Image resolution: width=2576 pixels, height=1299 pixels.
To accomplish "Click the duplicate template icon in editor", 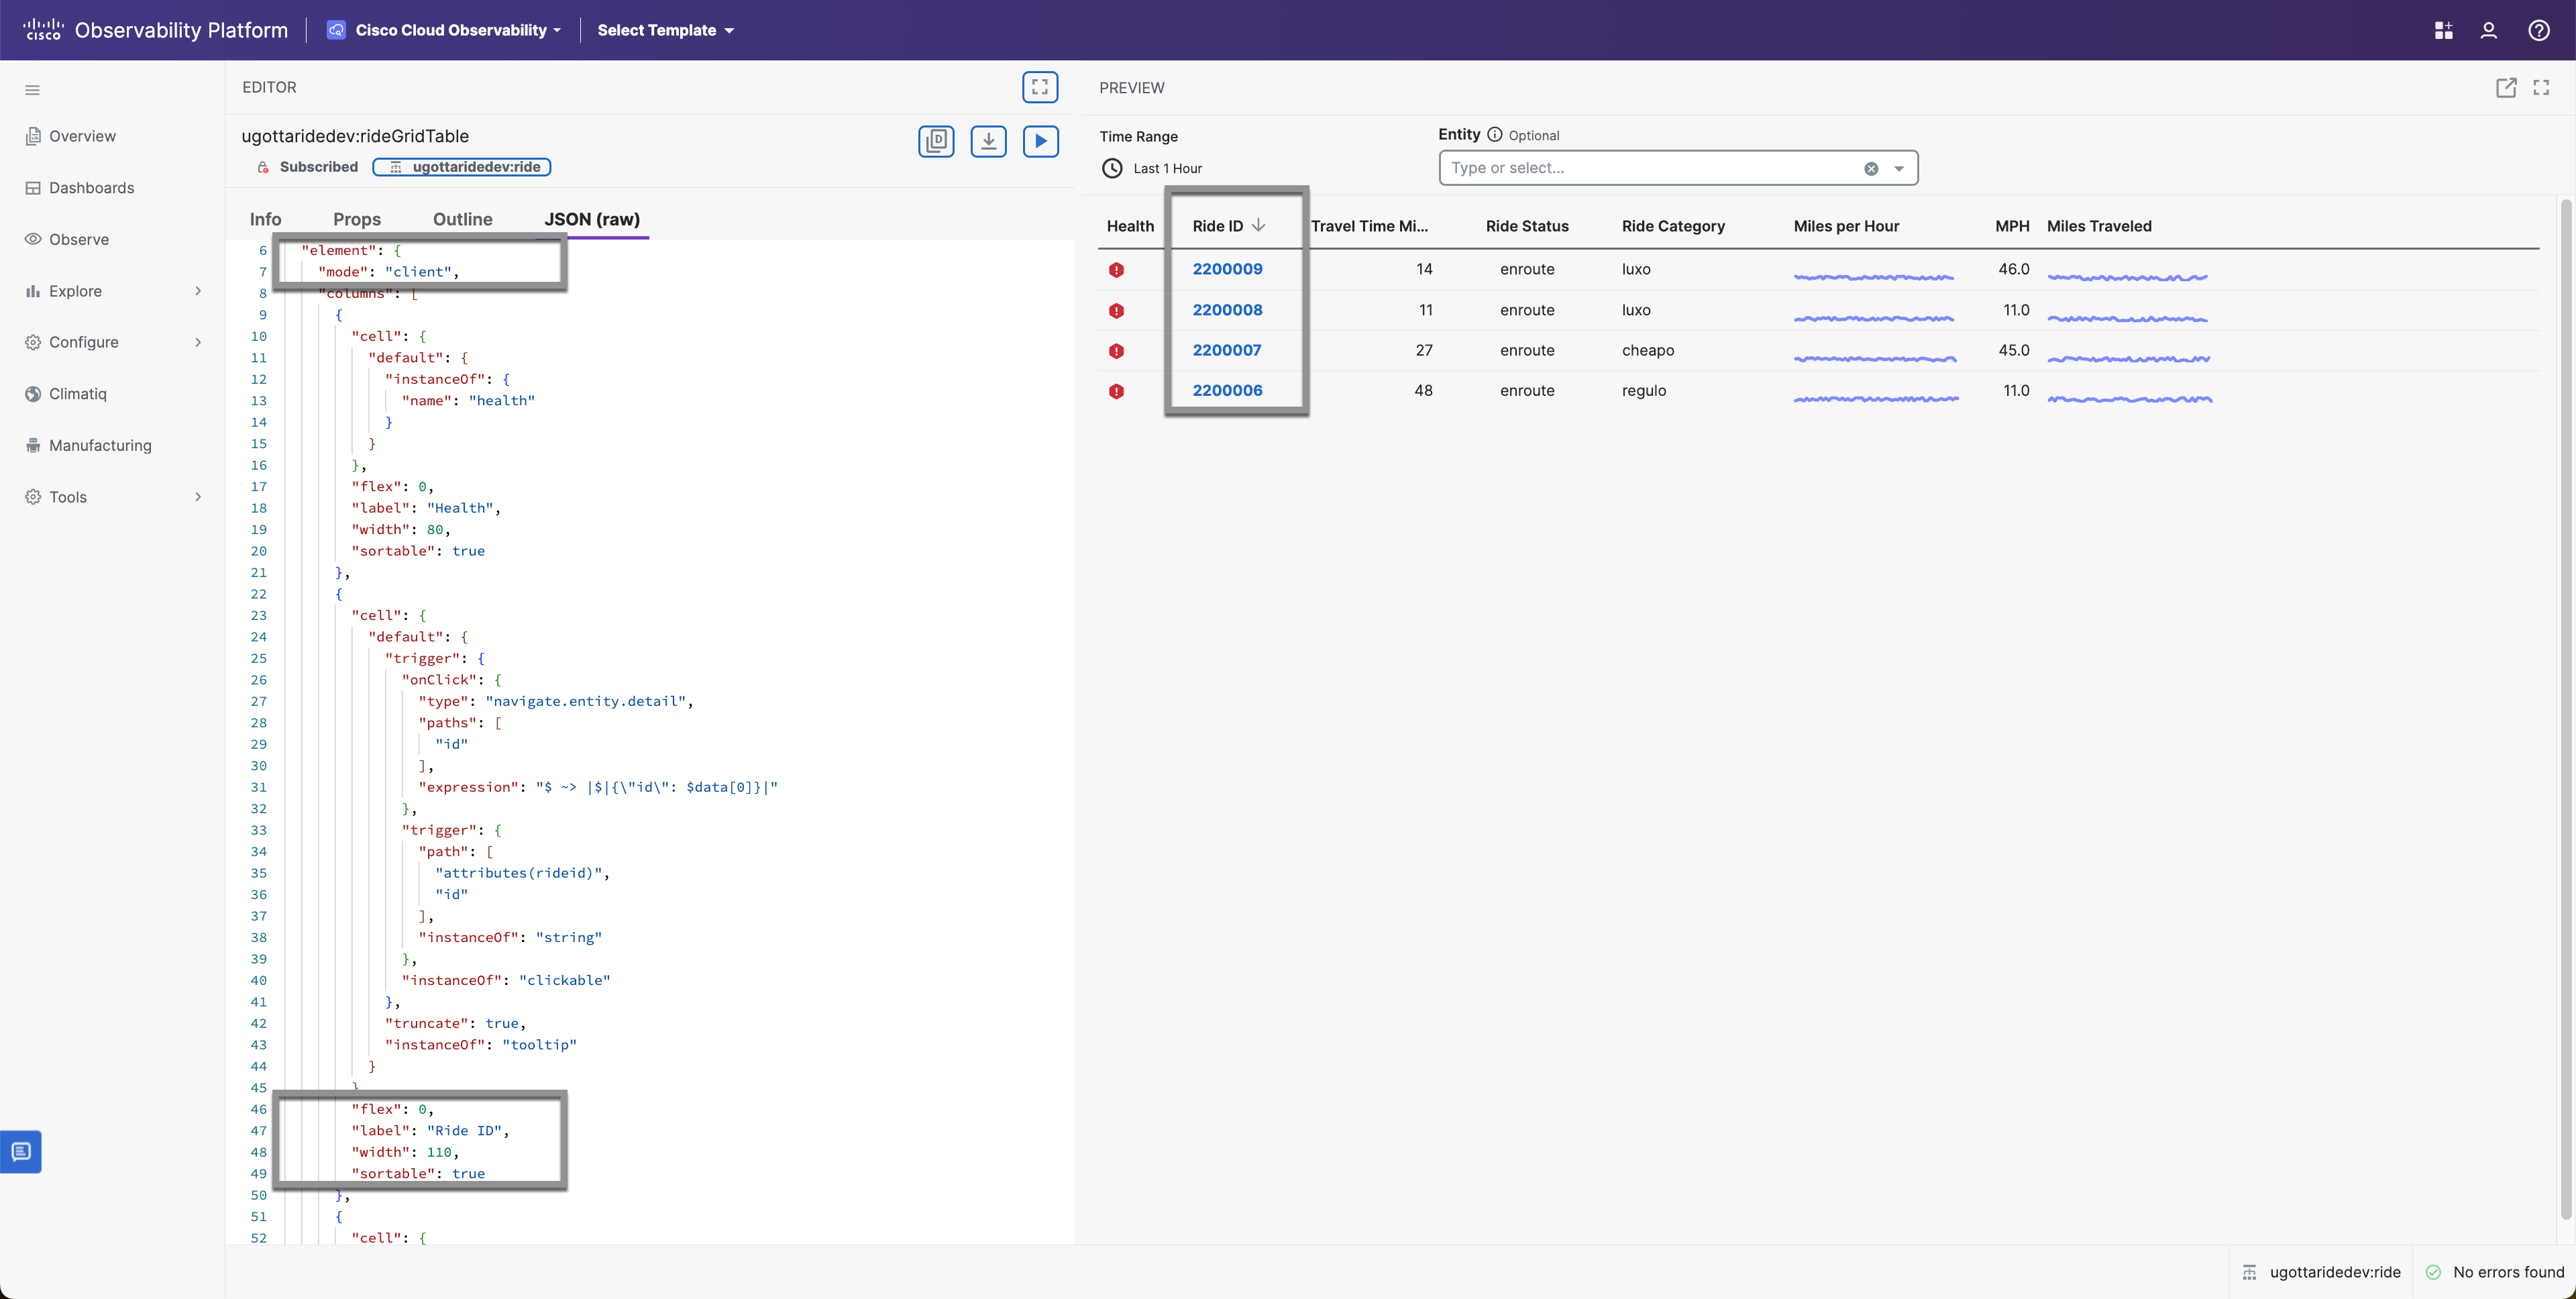I will (936, 141).
